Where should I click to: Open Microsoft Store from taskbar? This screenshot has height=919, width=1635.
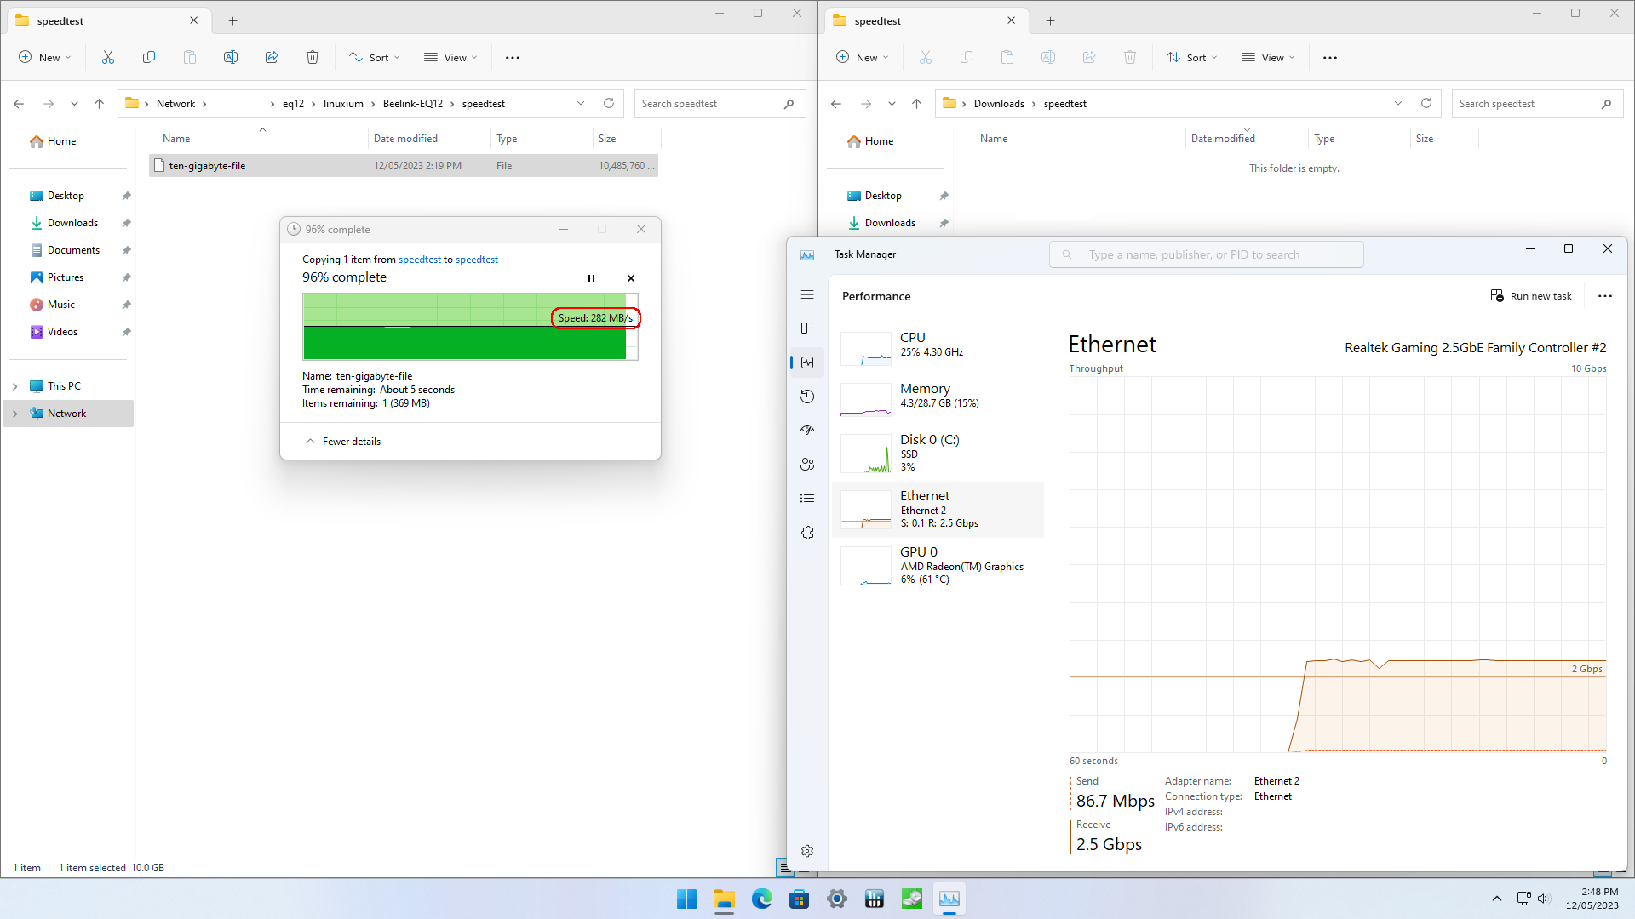click(x=799, y=899)
